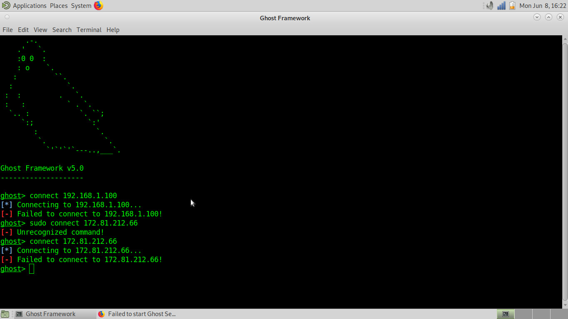The width and height of the screenshot is (568, 319).
Task: Open the Applications menu
Action: pos(29,5)
